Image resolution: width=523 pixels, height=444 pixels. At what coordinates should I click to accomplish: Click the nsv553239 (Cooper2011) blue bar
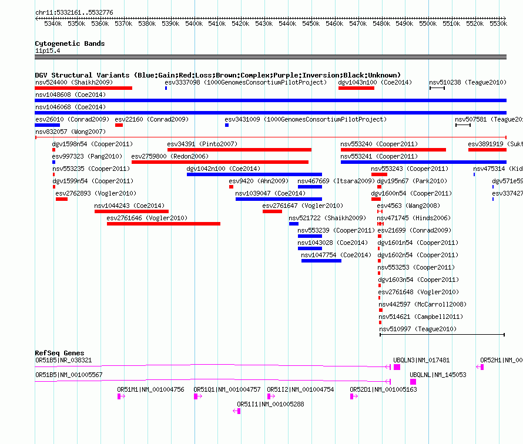(310, 236)
